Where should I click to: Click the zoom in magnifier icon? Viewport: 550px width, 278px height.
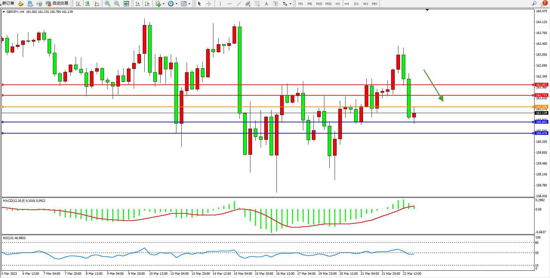point(107,4)
